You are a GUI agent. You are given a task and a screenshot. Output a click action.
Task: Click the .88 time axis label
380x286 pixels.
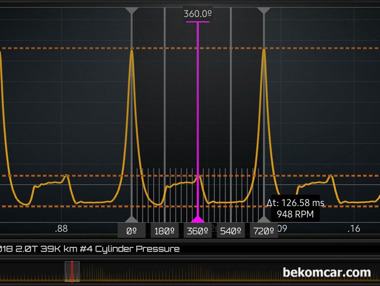point(61,228)
